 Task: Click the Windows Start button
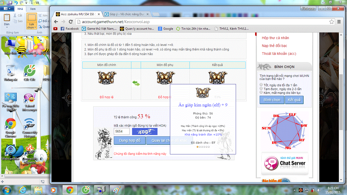pyautogui.click(x=7, y=190)
